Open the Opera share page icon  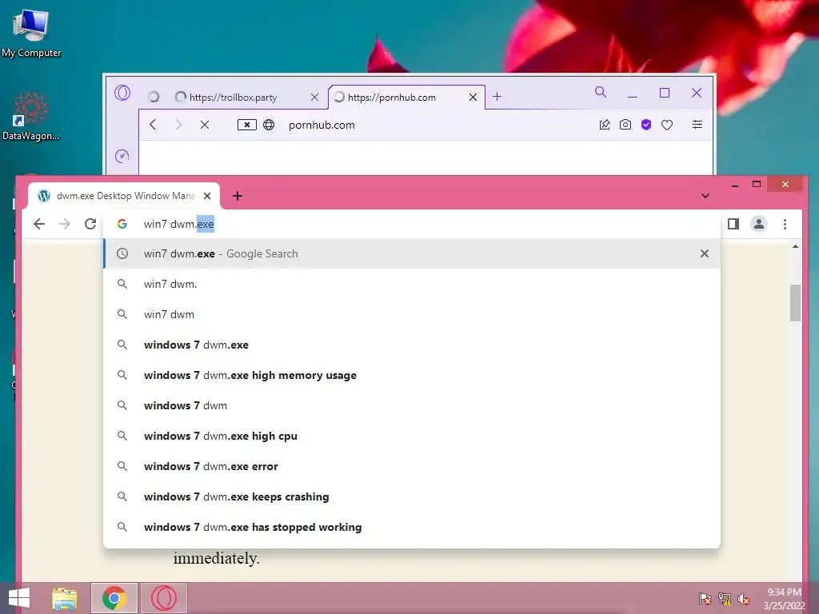tap(605, 125)
